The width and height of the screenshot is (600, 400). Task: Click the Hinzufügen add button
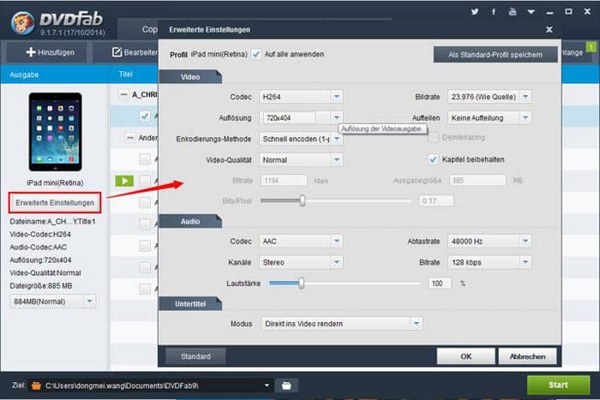point(50,52)
